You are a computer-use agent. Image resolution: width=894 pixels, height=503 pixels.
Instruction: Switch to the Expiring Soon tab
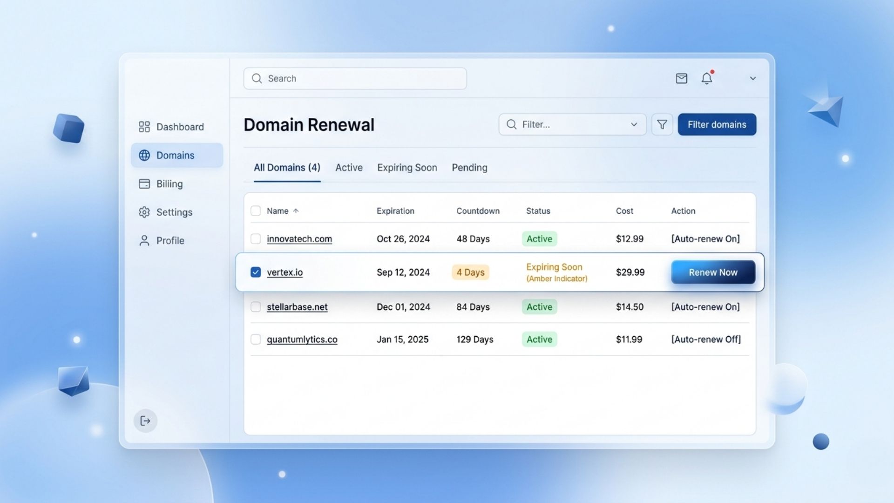(407, 168)
